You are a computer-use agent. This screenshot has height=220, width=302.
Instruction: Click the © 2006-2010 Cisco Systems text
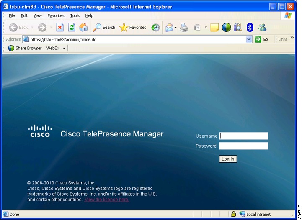click(61, 183)
